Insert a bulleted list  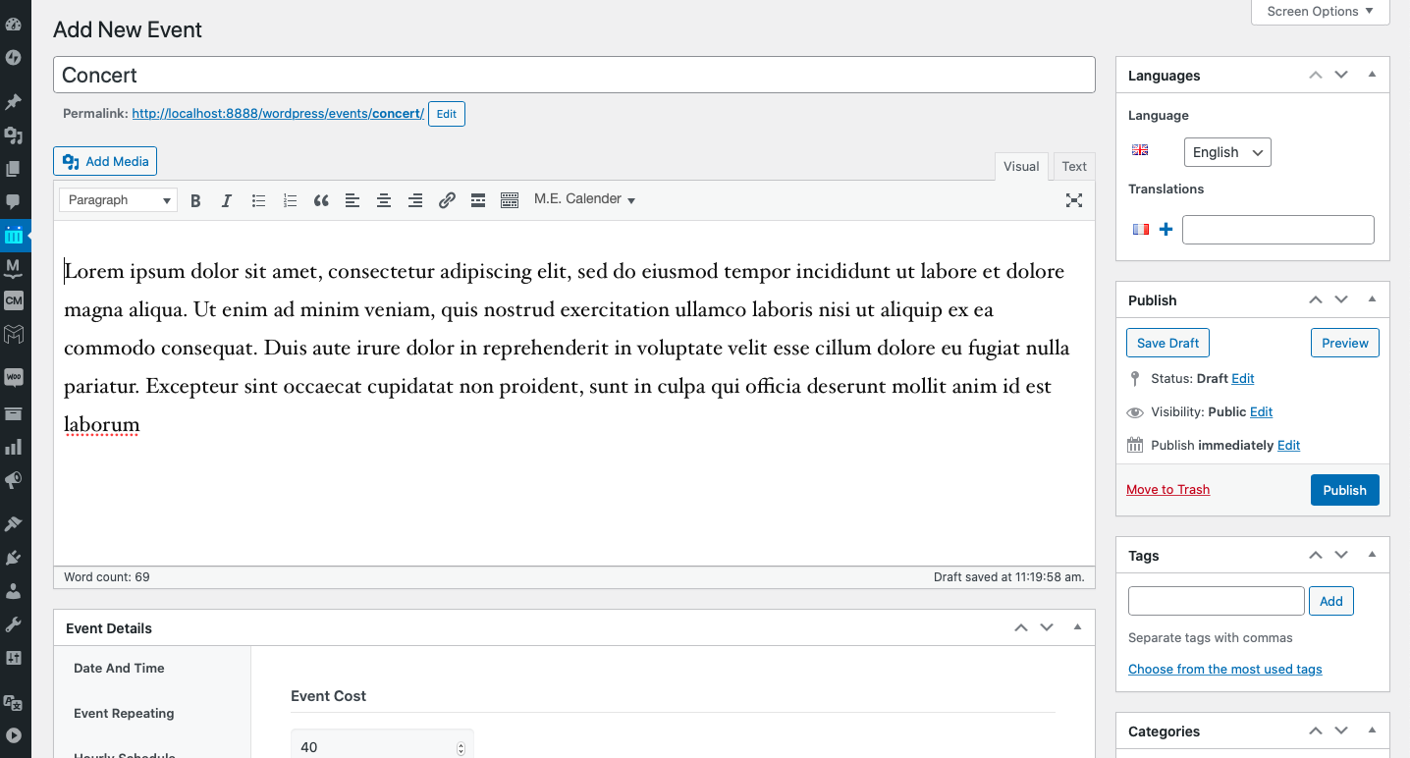point(258,200)
